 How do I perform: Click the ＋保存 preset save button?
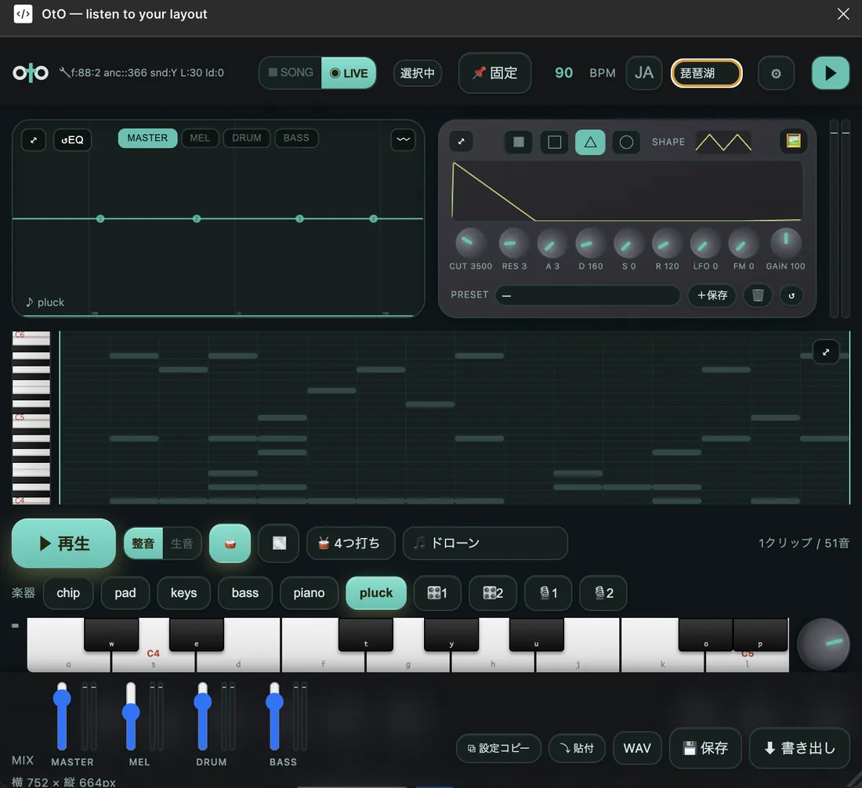(712, 295)
